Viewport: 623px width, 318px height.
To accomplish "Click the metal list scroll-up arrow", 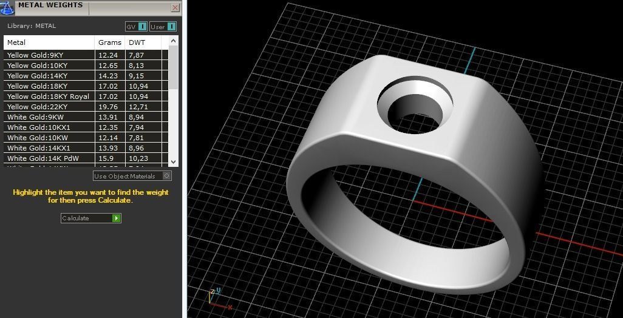I will [173, 41].
